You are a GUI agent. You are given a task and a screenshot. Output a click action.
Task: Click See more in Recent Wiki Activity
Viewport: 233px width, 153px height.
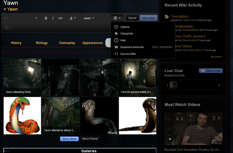(217, 57)
